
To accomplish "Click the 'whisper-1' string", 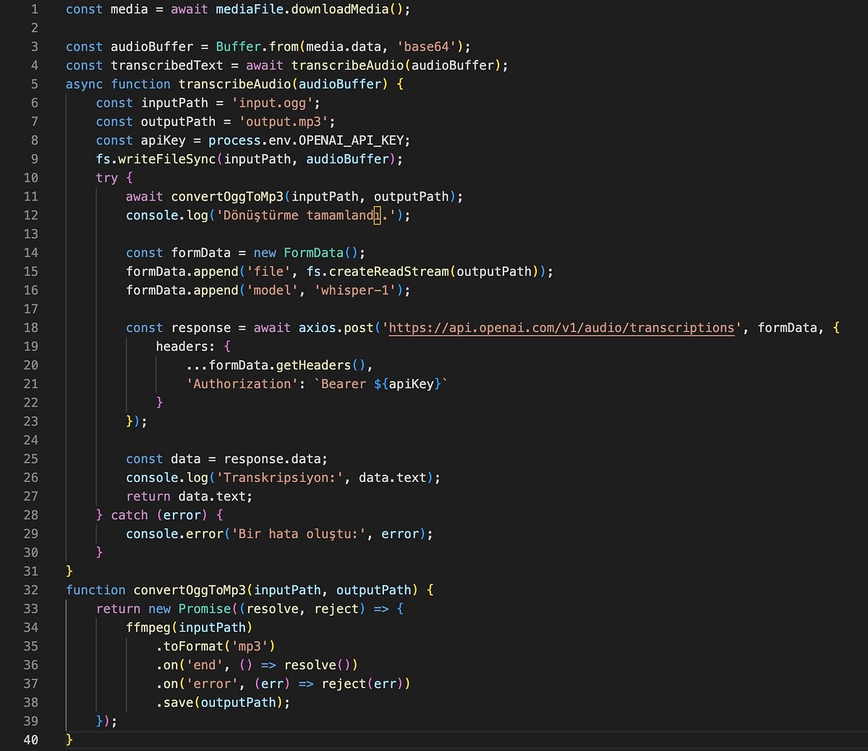I will [x=354, y=291].
